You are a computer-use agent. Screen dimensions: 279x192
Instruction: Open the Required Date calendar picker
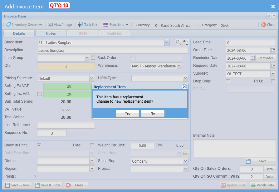[x=273, y=66]
